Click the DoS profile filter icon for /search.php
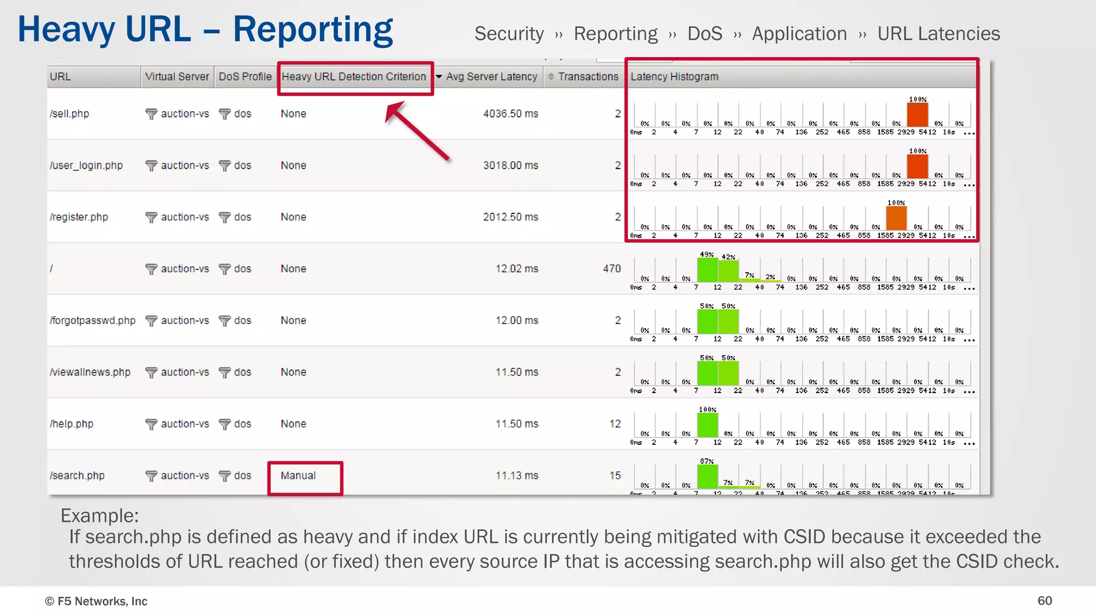Viewport: 1096px width, 616px height. [x=225, y=476]
